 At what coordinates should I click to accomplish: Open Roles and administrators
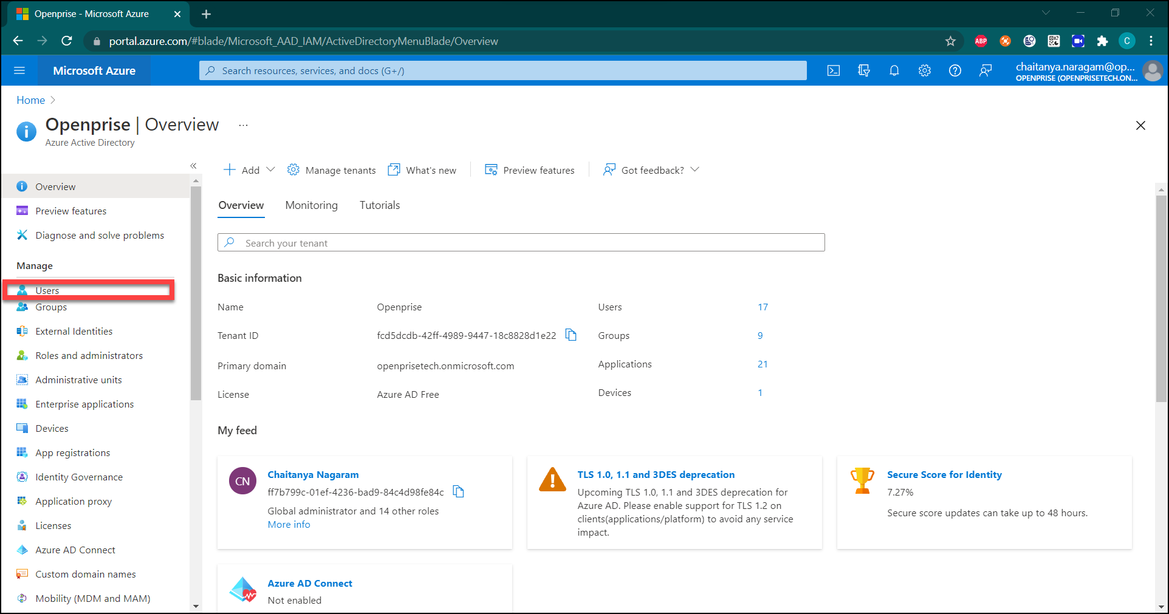(96, 355)
